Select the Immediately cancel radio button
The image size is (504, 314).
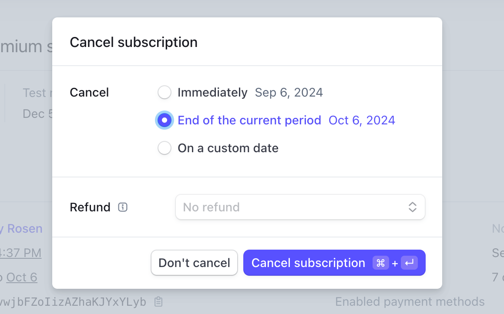coord(164,93)
